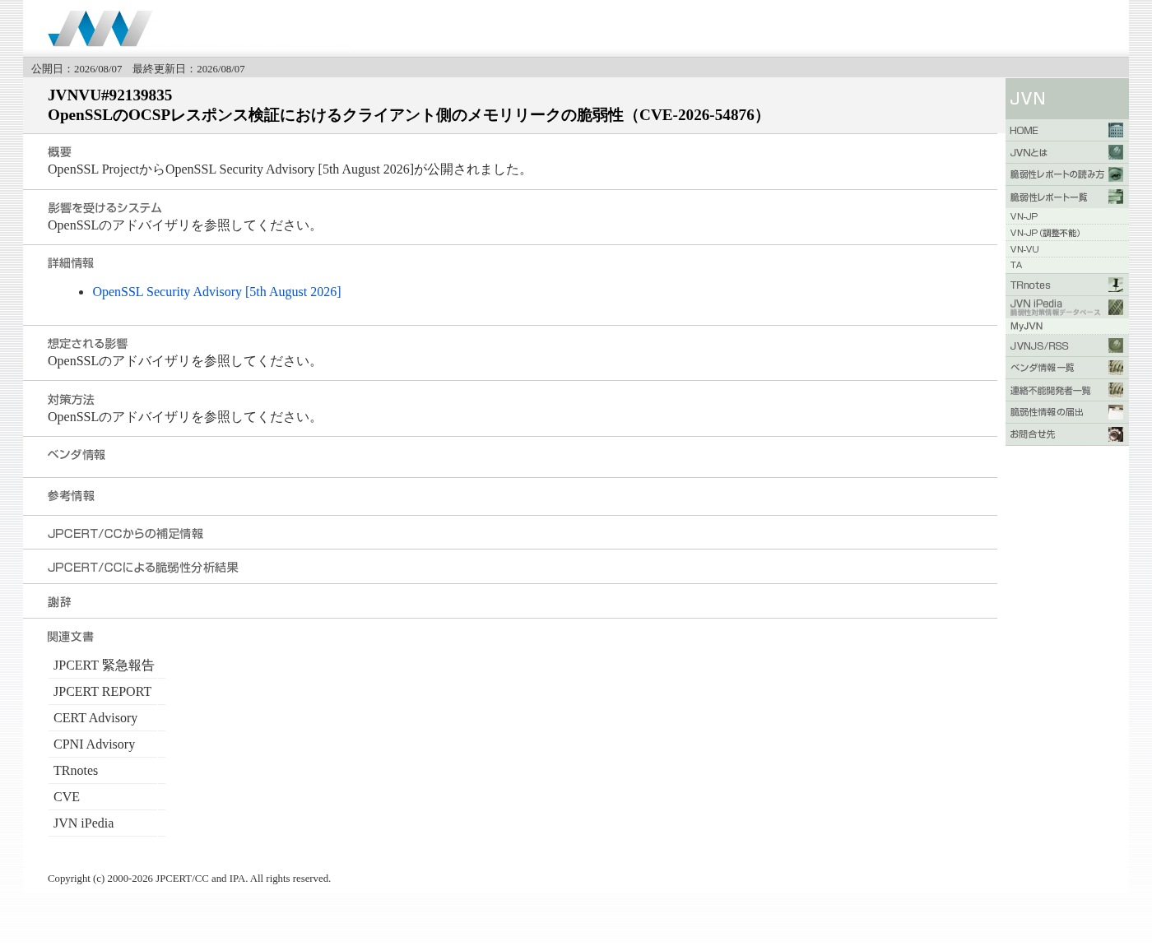Click the 詳細情報 section heading

(71, 263)
